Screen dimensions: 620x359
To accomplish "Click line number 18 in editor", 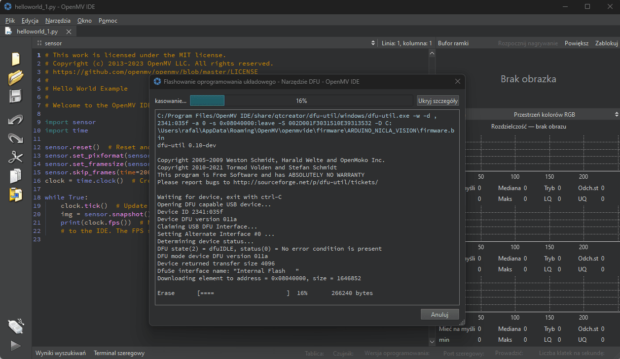I will (x=37, y=197).
